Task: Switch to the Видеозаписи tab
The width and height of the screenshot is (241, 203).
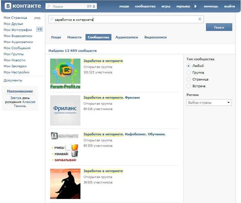Action: 156,37
